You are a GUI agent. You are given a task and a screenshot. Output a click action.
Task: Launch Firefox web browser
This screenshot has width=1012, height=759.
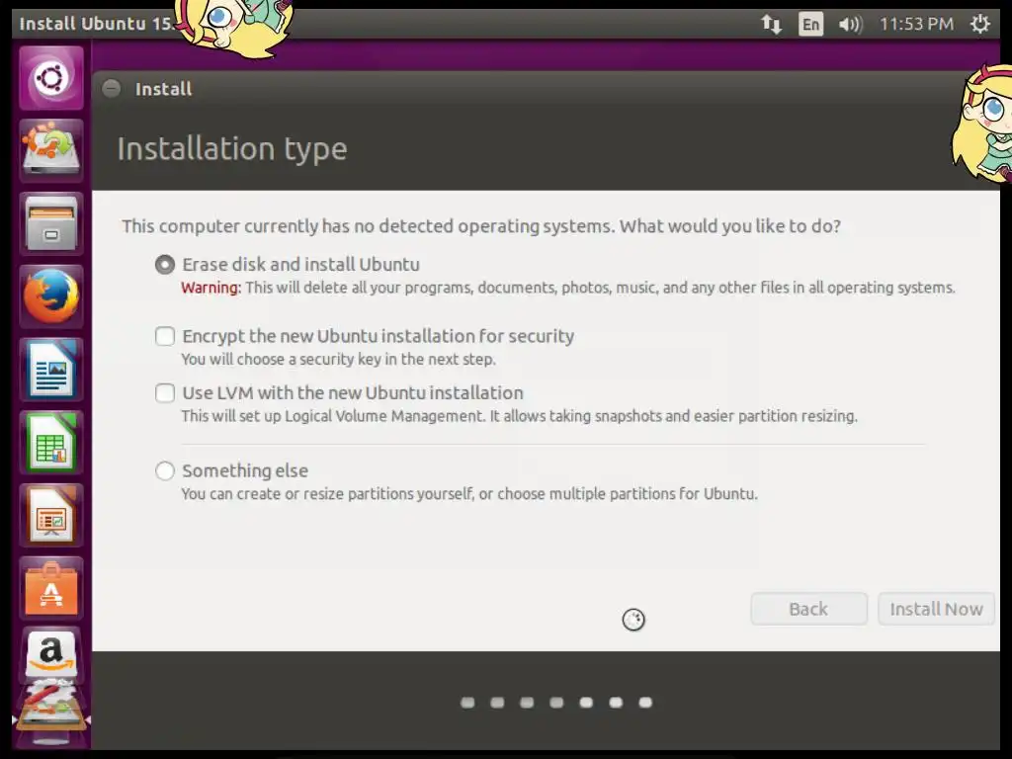point(51,296)
